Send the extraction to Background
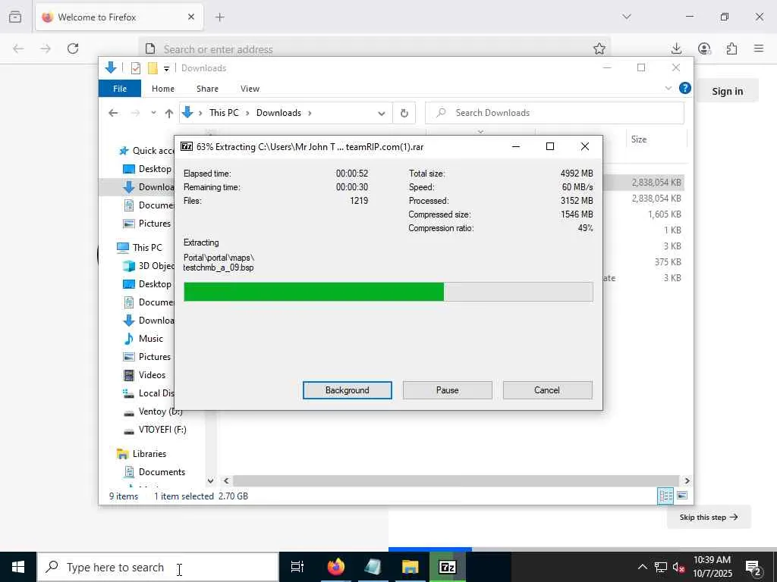Screen dimensions: 777x582 (347, 390)
